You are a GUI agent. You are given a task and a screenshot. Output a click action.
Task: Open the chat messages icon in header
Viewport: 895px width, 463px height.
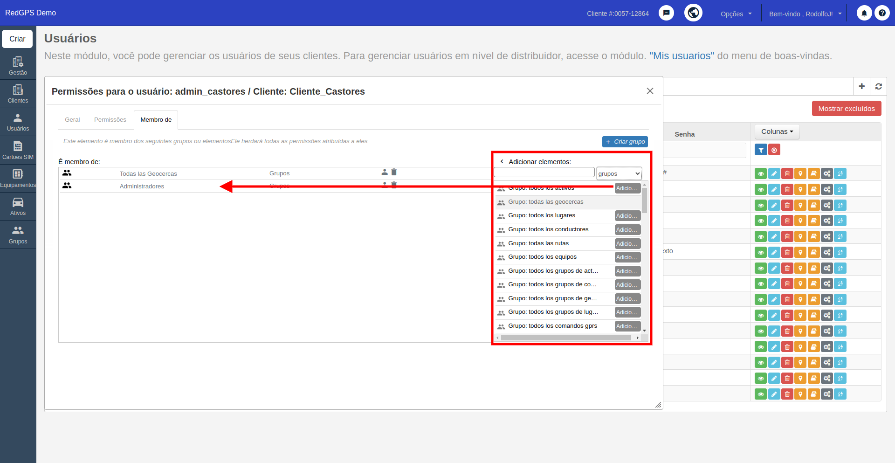click(x=666, y=13)
